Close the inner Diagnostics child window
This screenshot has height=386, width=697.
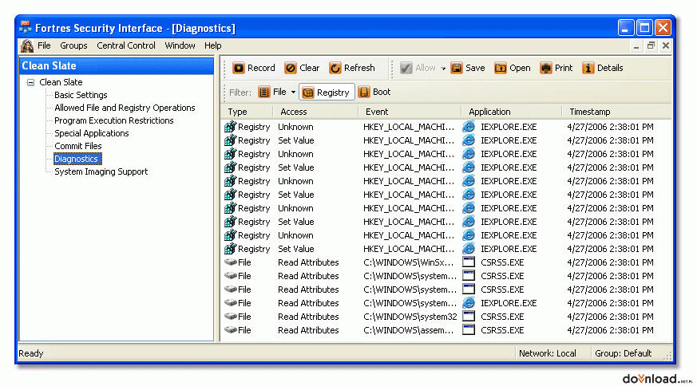click(x=665, y=45)
